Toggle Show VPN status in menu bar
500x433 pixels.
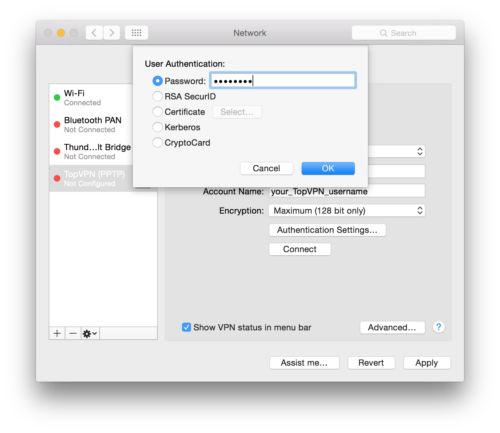pos(187,327)
